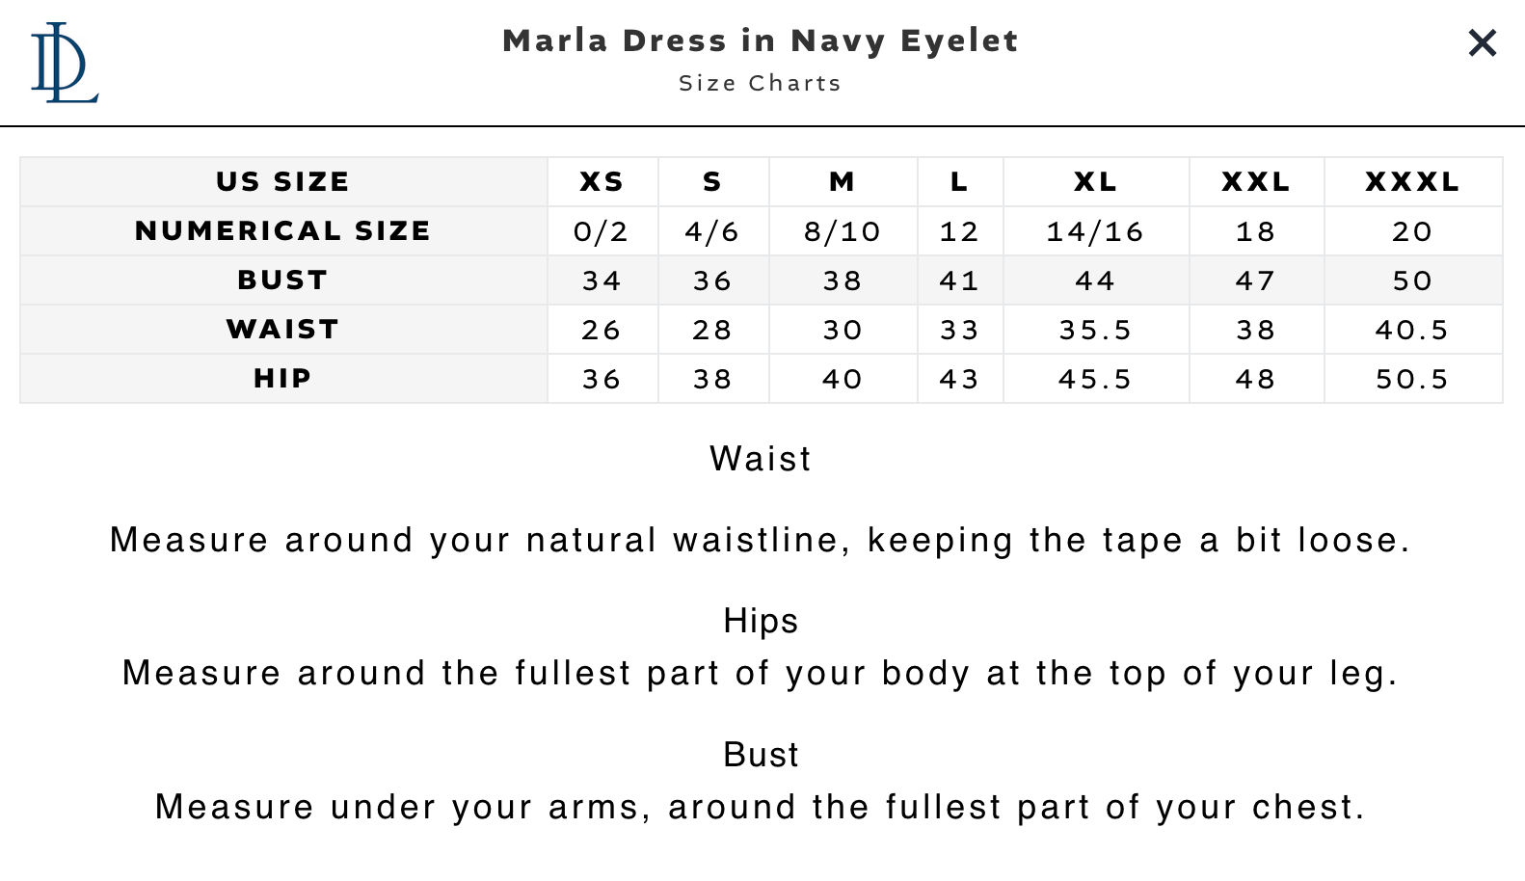Image resolution: width=1525 pixels, height=881 pixels.
Task: Click the HIP row label in table
Action: tap(282, 378)
